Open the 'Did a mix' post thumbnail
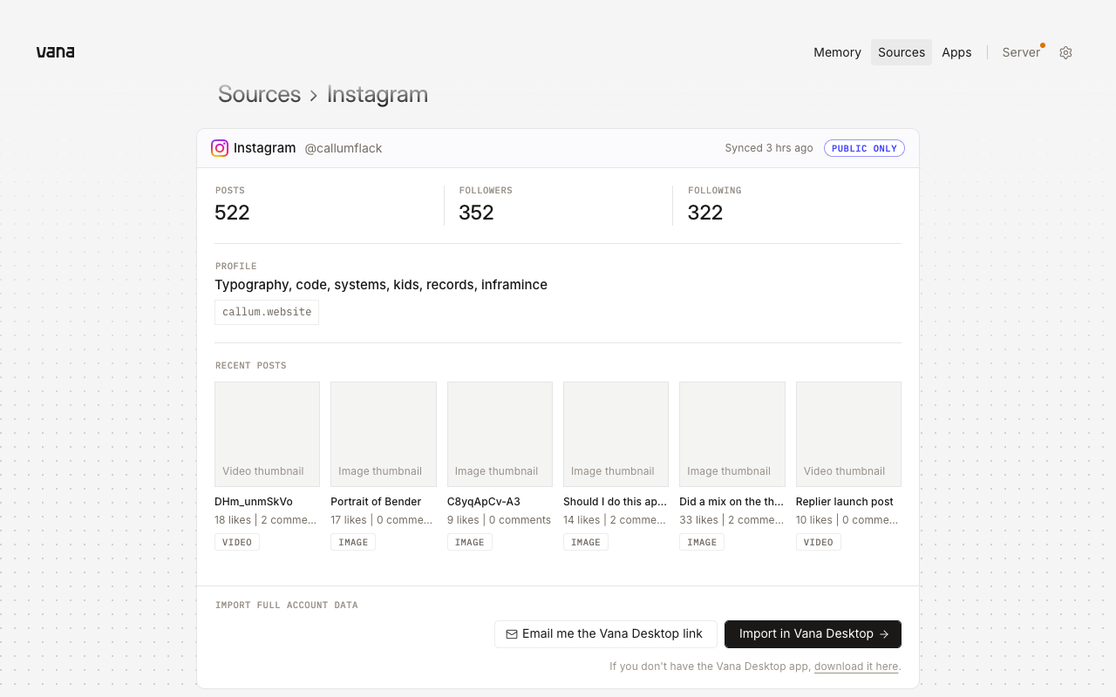This screenshot has width=1116, height=697. click(732, 434)
